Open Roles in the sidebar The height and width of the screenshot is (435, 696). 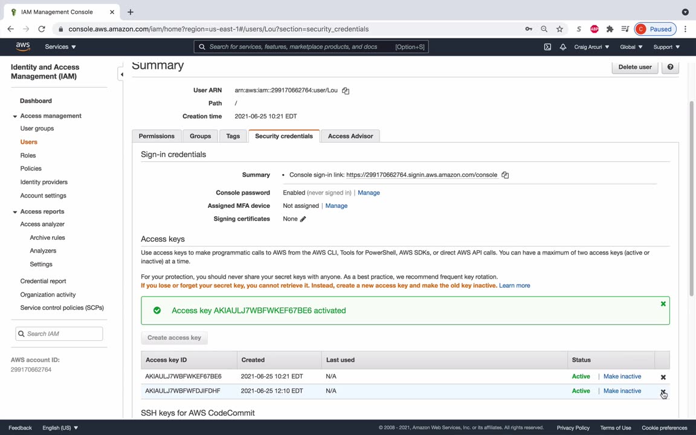point(28,155)
